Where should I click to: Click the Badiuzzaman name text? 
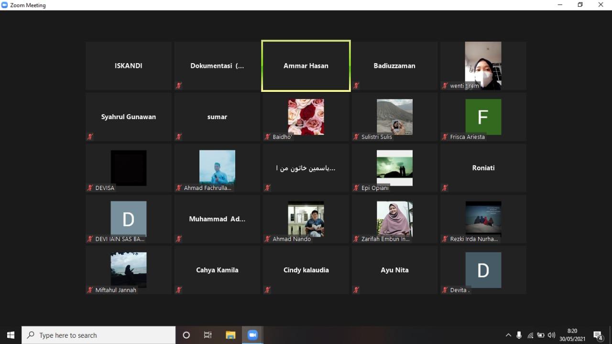(394, 66)
